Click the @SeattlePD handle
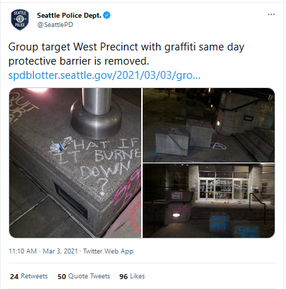The width and height of the screenshot is (286, 289). [x=55, y=25]
